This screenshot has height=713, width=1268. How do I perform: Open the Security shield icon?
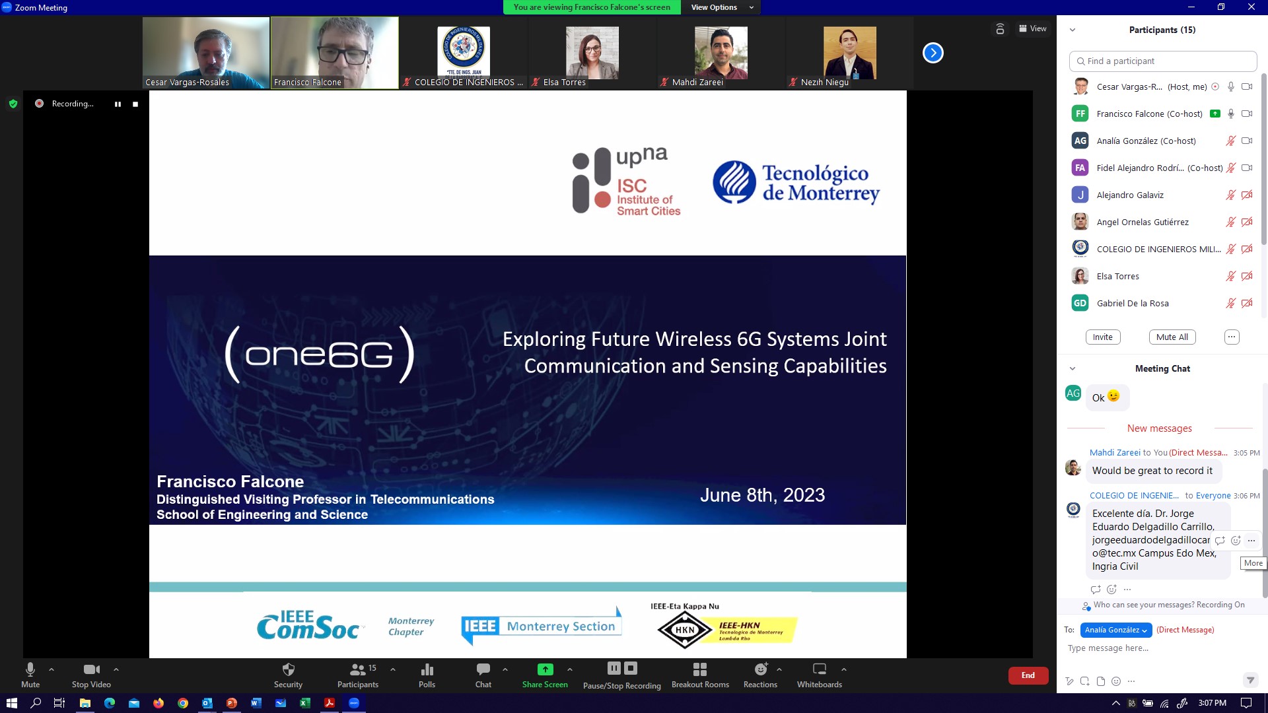(288, 670)
